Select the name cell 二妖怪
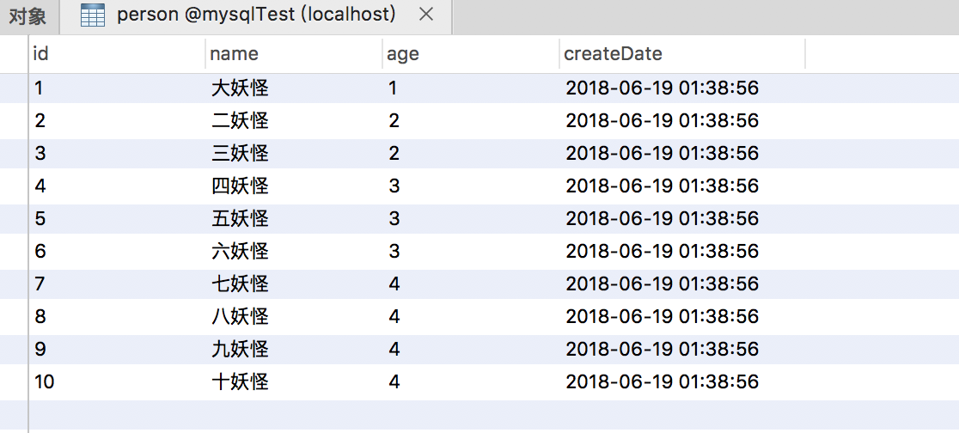 pos(240,121)
